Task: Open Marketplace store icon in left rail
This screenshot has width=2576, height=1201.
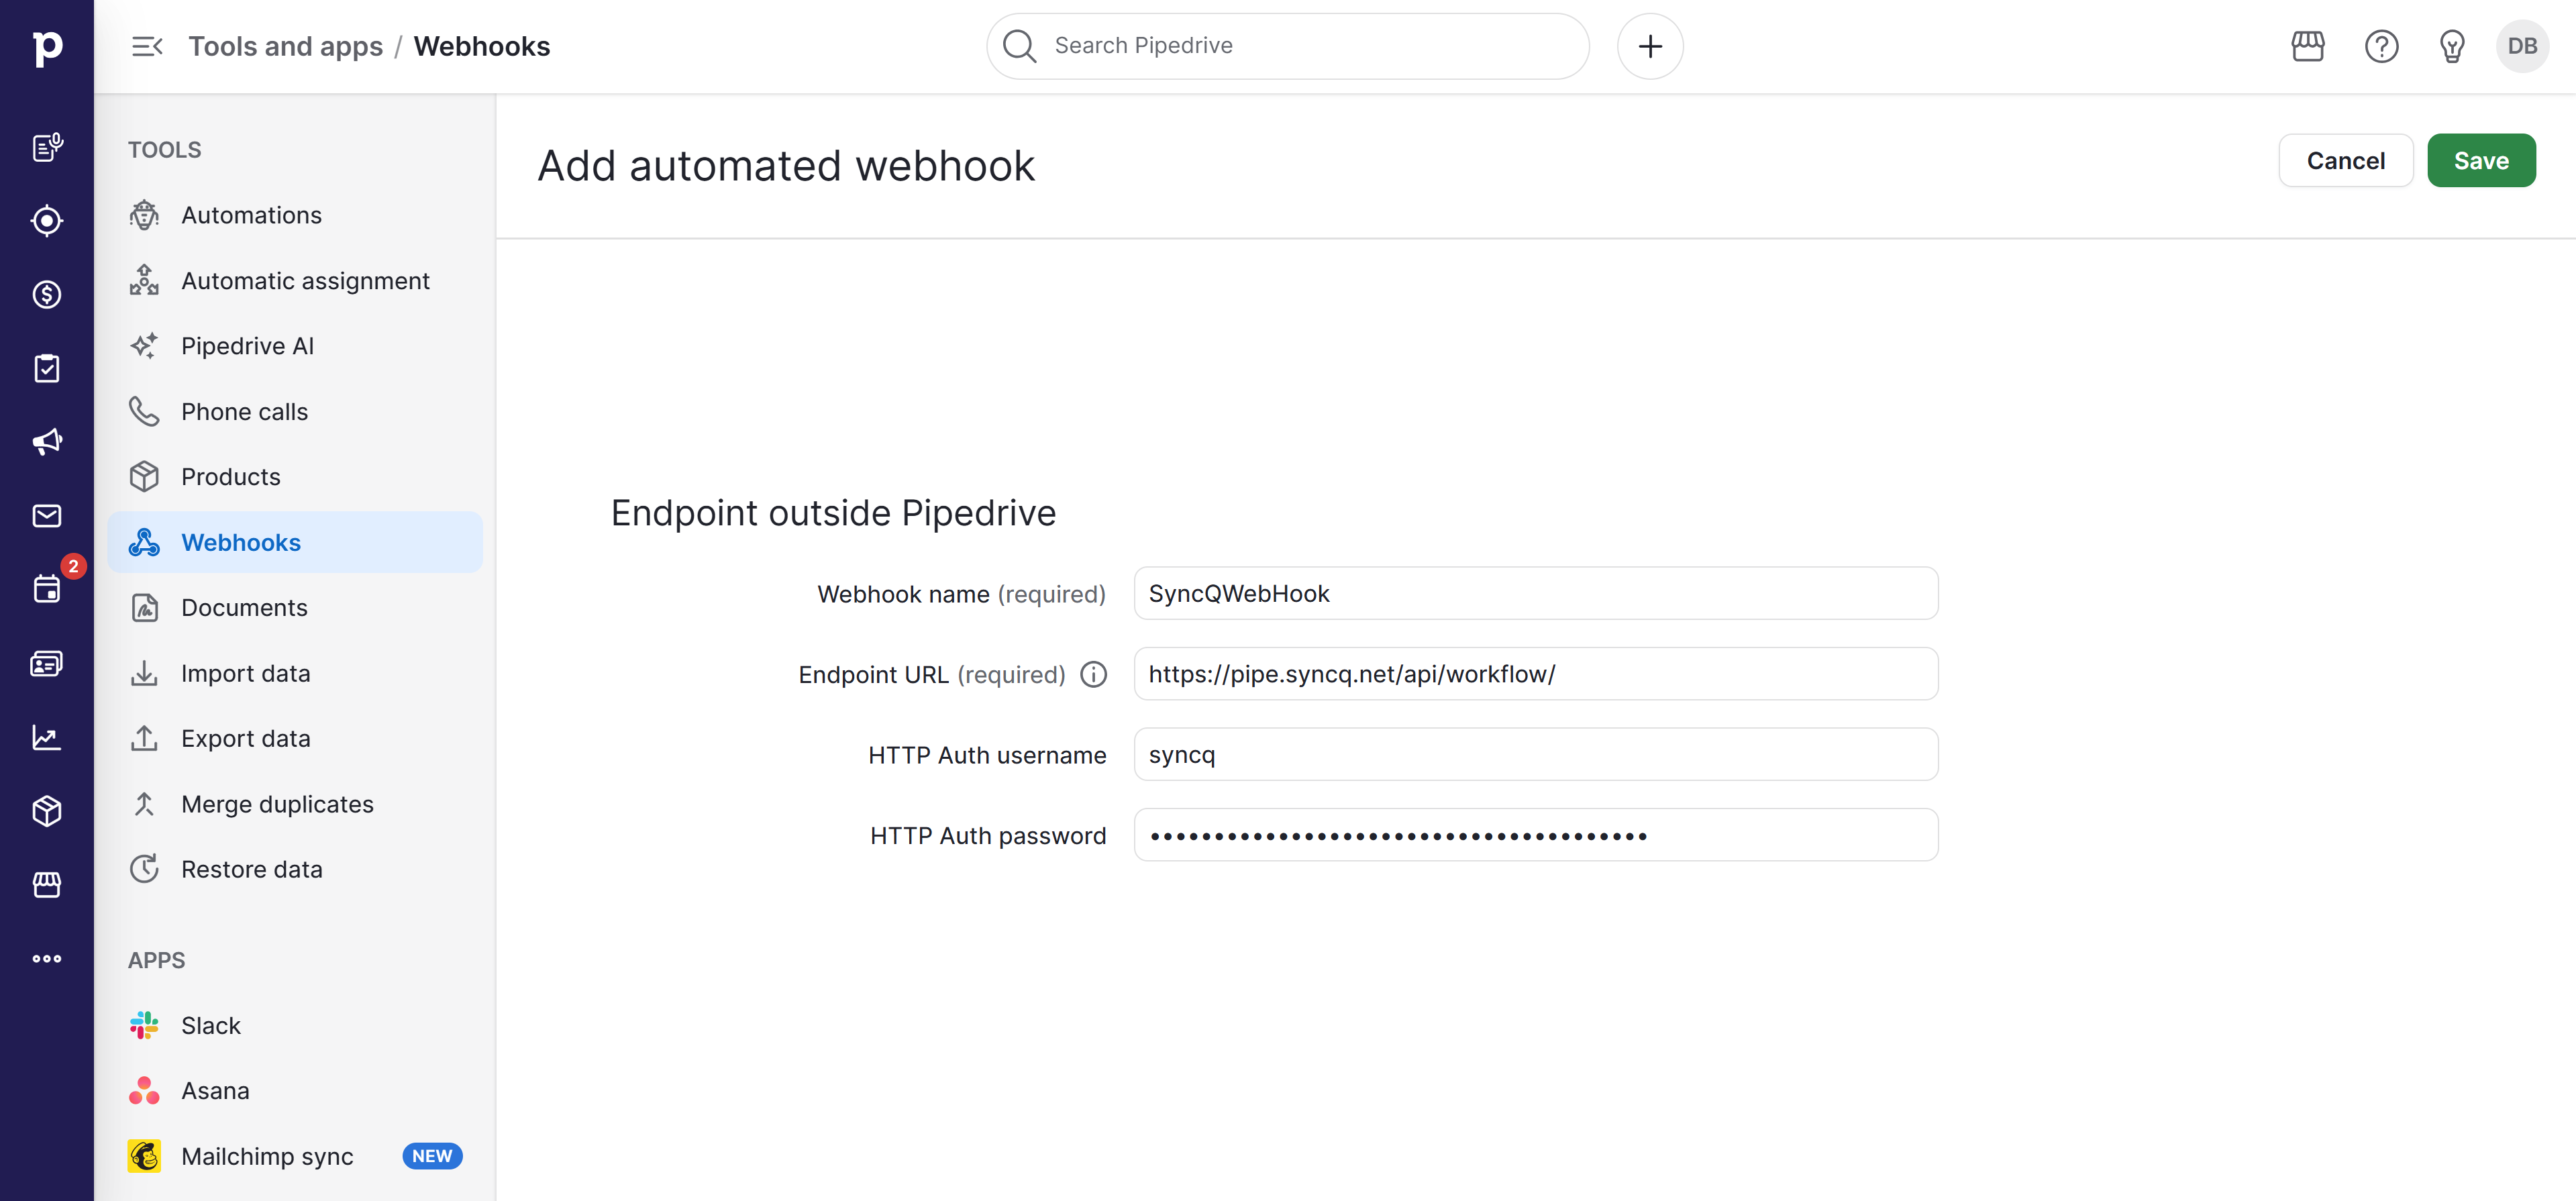Action: click(x=47, y=884)
